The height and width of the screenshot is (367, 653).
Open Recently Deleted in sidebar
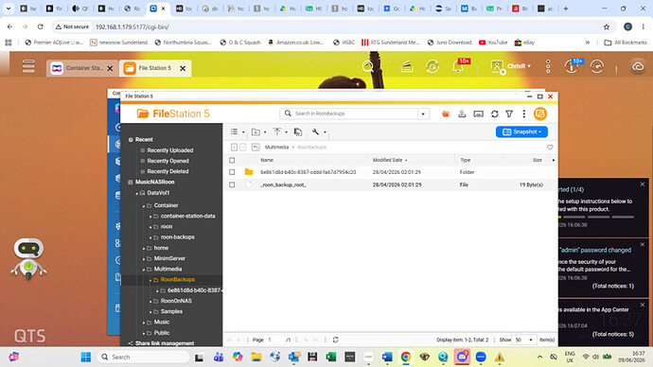click(168, 171)
